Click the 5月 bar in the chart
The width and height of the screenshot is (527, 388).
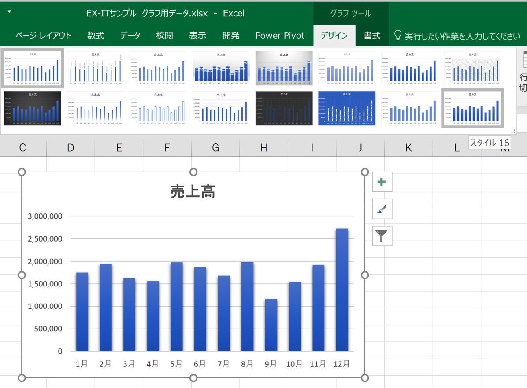pyautogui.click(x=177, y=307)
